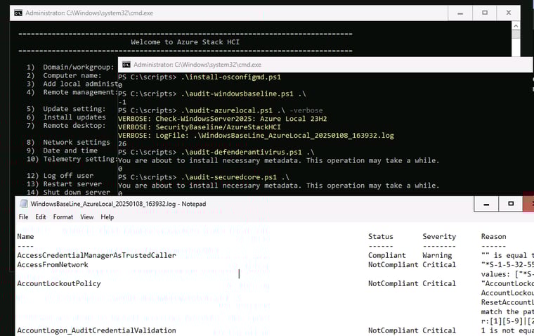Click the '.\audit-azurelocal.ps1 .\ -verbose' command line

tap(221, 110)
